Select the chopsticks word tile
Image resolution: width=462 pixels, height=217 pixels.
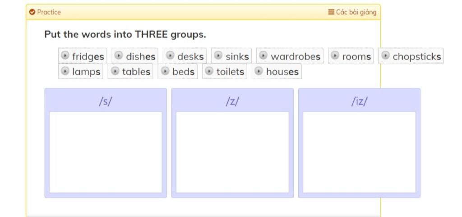(411, 56)
